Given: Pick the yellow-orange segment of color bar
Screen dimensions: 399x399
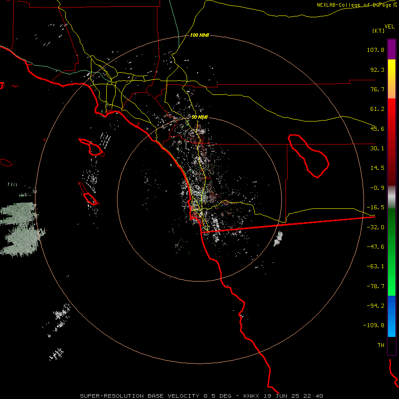Looking at the screenshot, I should pyautogui.click(x=391, y=79).
